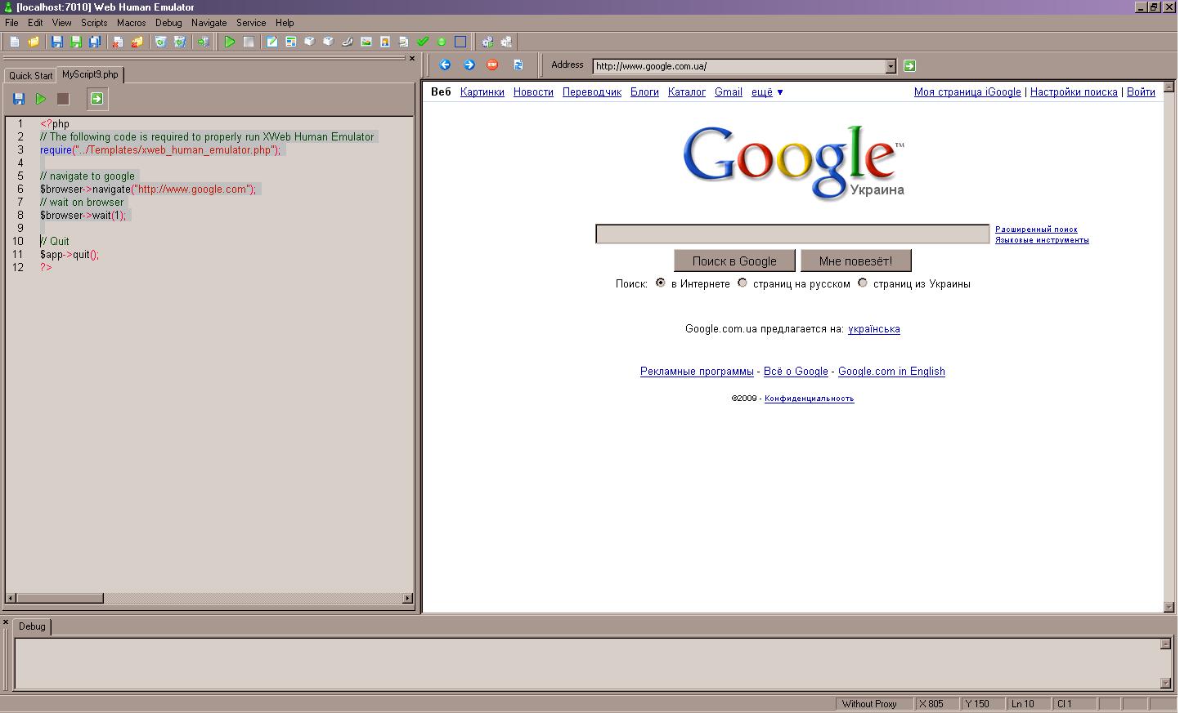Viewport: 1180px width, 713px height.
Task: Select 'страниц на русском' radio button
Action: (743, 283)
